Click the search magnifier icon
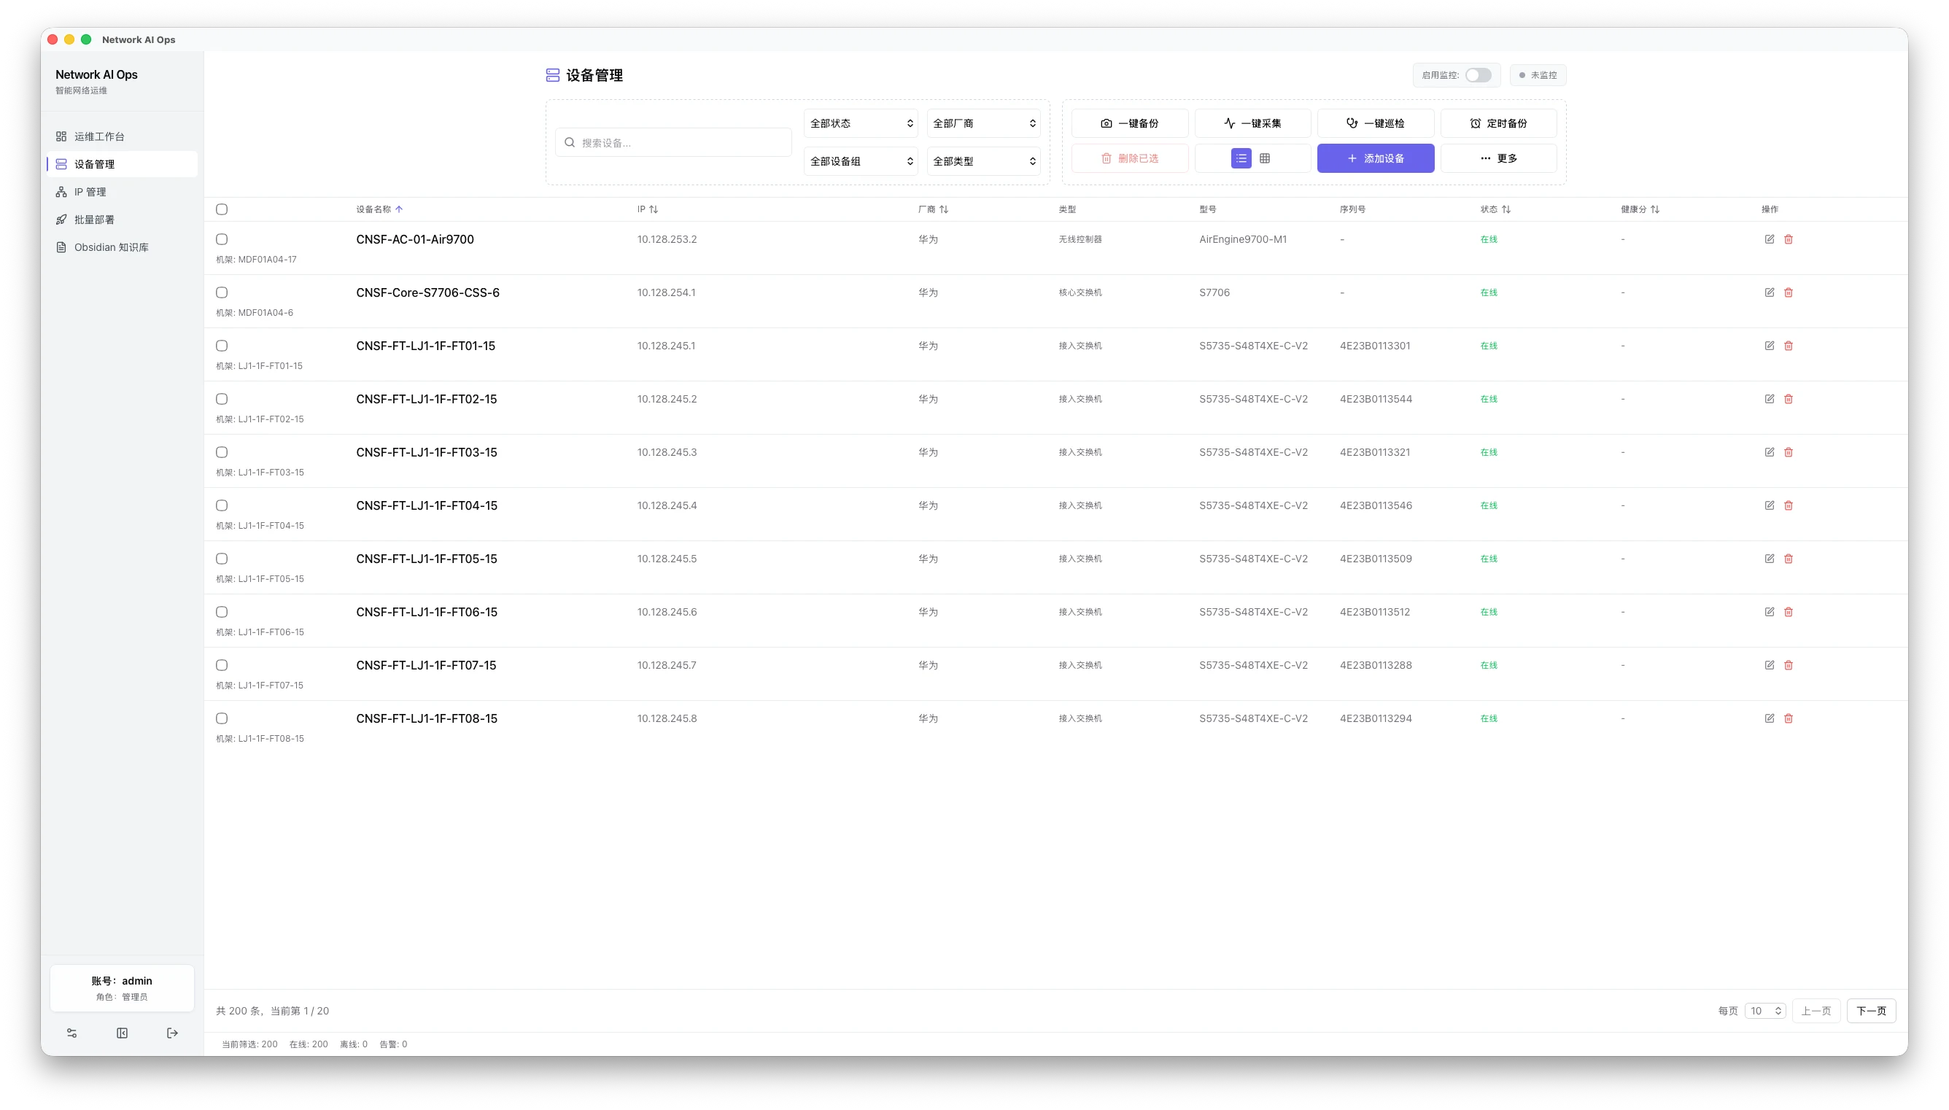This screenshot has width=1949, height=1110. (x=570, y=142)
